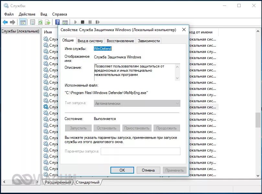Viewport: 262px width, 194px height.
Task: Open the Действие menu
Action: coord(27,14)
